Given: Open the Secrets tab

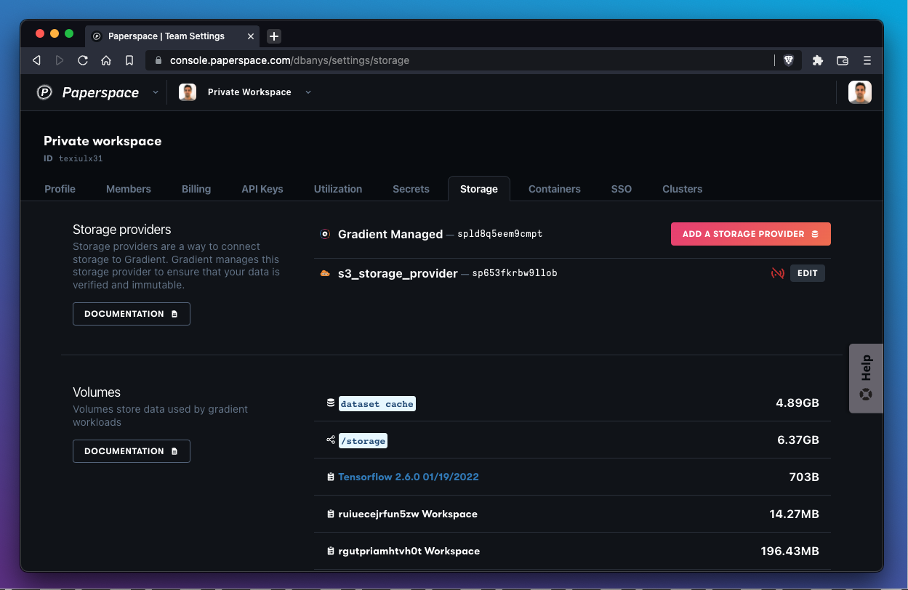Looking at the screenshot, I should (411, 189).
